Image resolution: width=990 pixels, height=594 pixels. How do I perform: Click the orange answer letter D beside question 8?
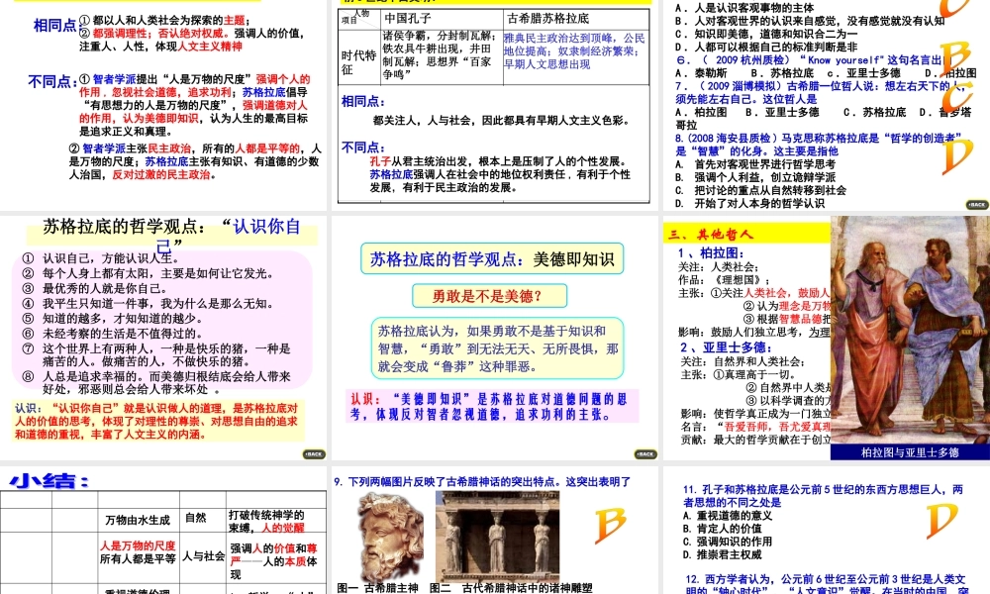pos(956,155)
